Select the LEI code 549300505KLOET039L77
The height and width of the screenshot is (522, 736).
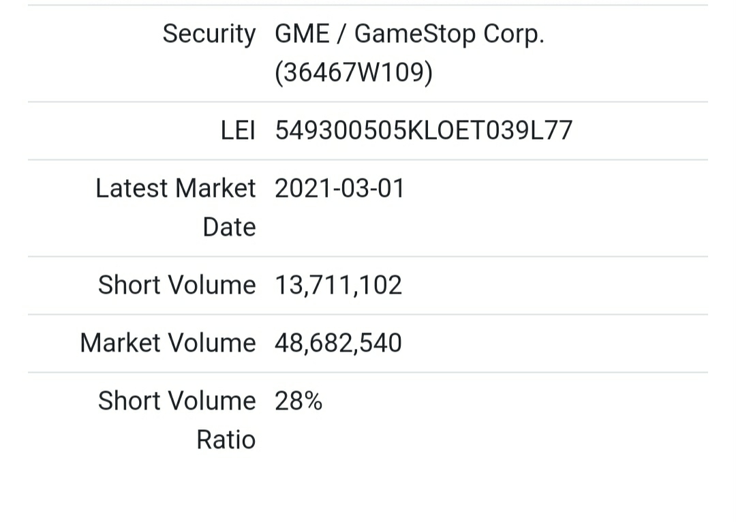tap(423, 131)
